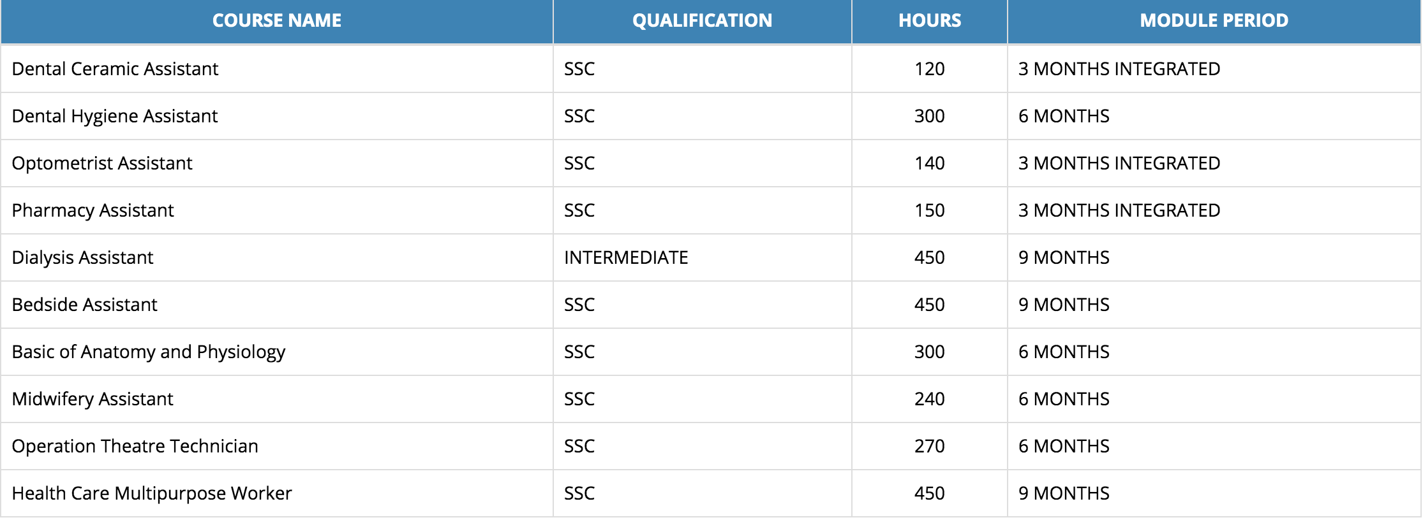Click the 120 hours cell
The height and width of the screenshot is (520, 1423).
pyautogui.click(x=929, y=69)
